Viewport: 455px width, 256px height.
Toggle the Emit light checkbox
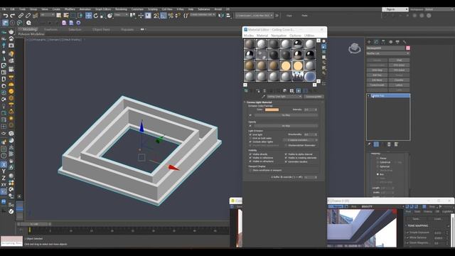(x=250, y=134)
